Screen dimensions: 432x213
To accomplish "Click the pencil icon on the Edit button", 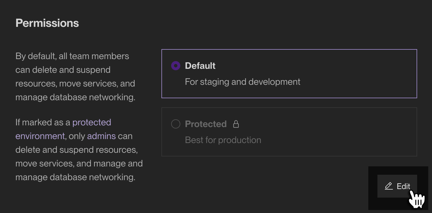I will pyautogui.click(x=389, y=186).
